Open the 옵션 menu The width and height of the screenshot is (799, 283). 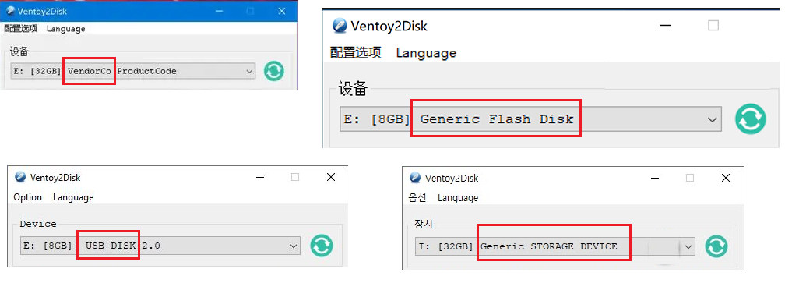coord(417,197)
